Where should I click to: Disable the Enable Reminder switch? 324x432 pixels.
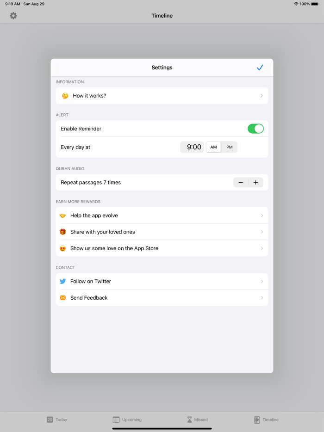click(255, 129)
